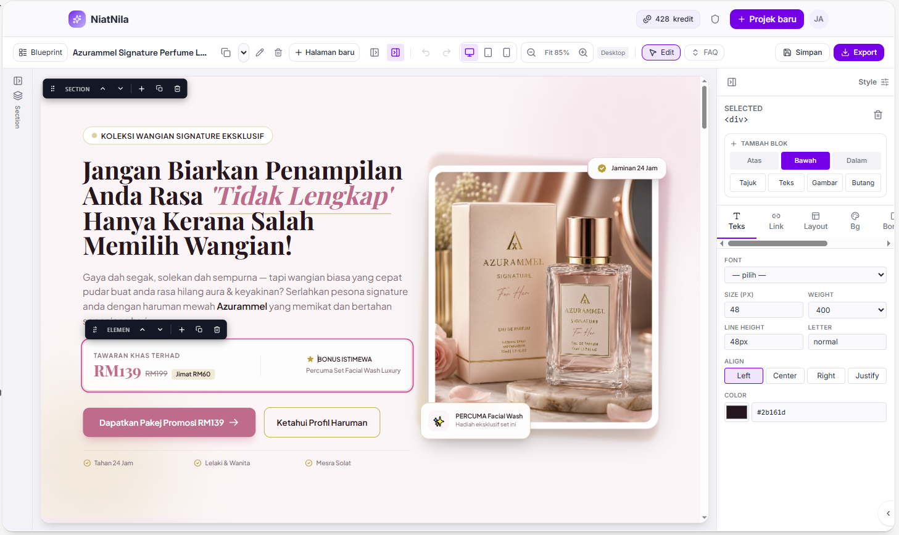Zoom out of the canvas
899x535 pixels.
coord(531,52)
